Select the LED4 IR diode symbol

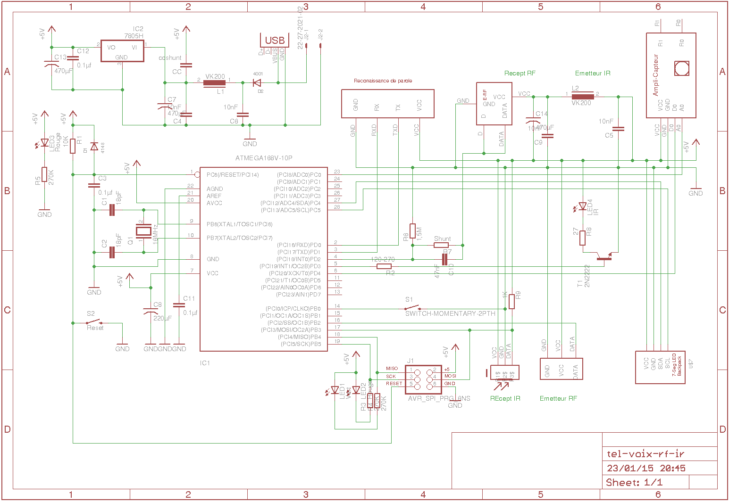click(583, 206)
